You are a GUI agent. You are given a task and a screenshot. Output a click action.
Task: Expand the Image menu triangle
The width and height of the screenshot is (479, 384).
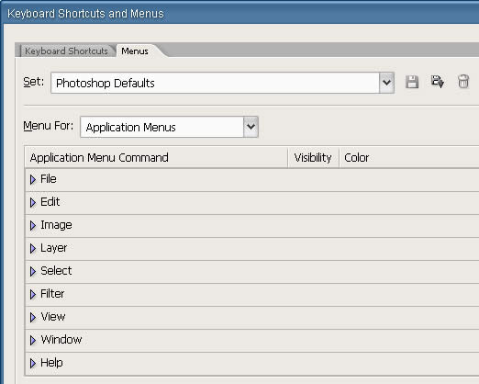pos(33,225)
